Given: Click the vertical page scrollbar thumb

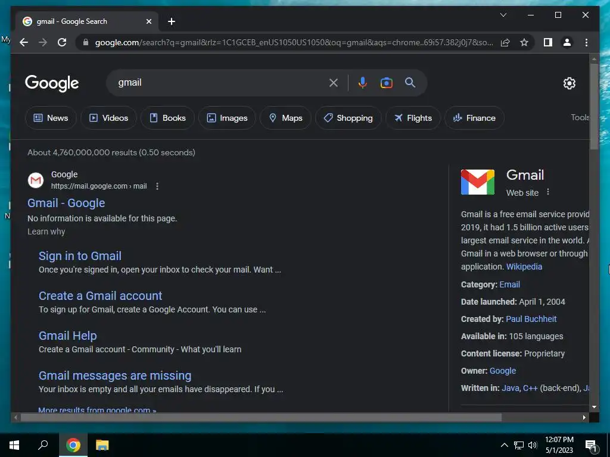Looking at the screenshot, I should 594,106.
